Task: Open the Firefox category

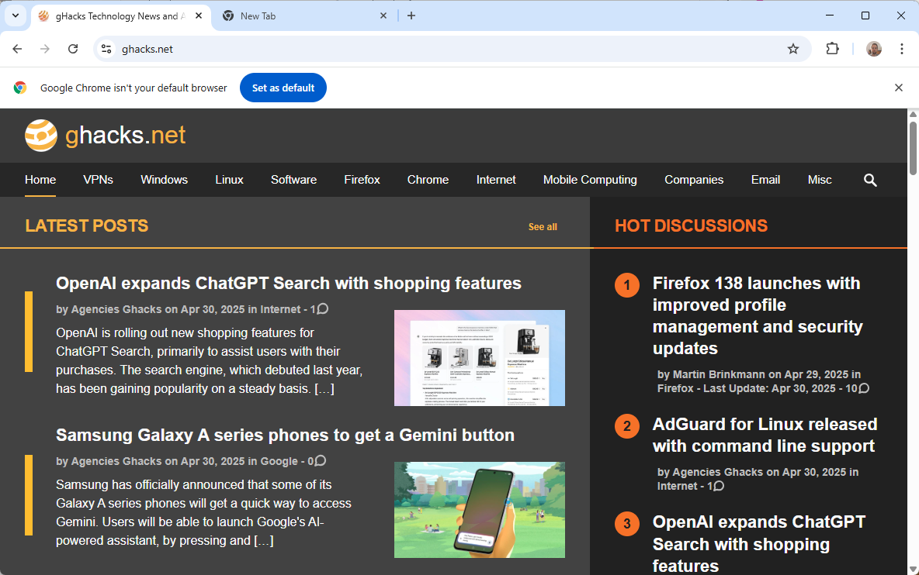Action: coord(362,180)
